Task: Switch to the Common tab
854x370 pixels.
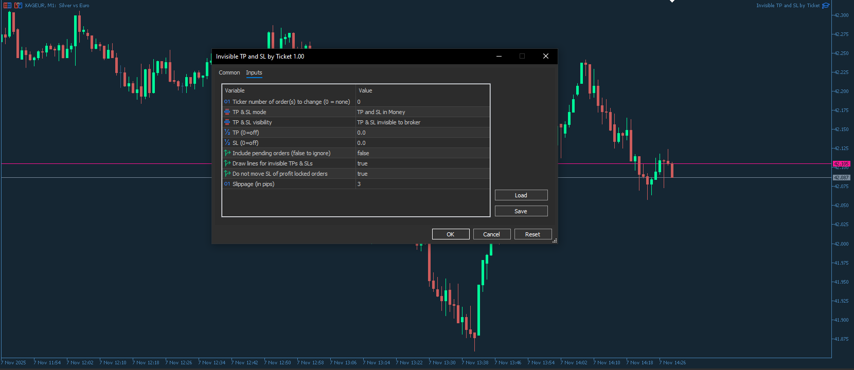Action: click(x=229, y=72)
